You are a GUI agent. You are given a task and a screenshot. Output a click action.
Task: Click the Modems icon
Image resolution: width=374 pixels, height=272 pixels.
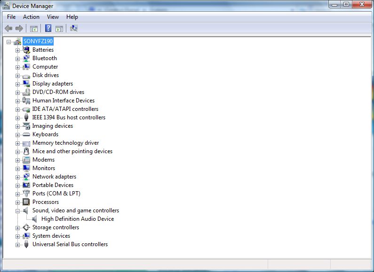coord(26,160)
